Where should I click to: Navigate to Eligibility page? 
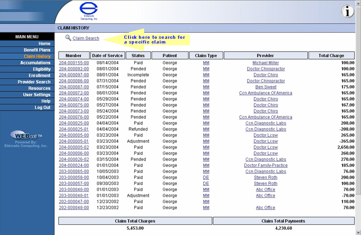[x=42, y=69]
